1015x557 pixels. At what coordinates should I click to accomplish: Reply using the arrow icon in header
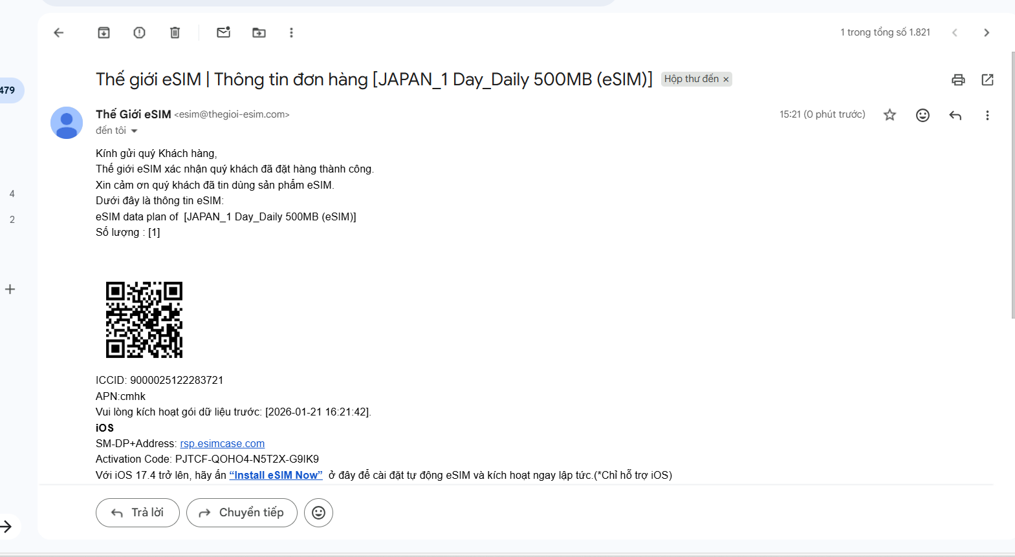pos(955,115)
